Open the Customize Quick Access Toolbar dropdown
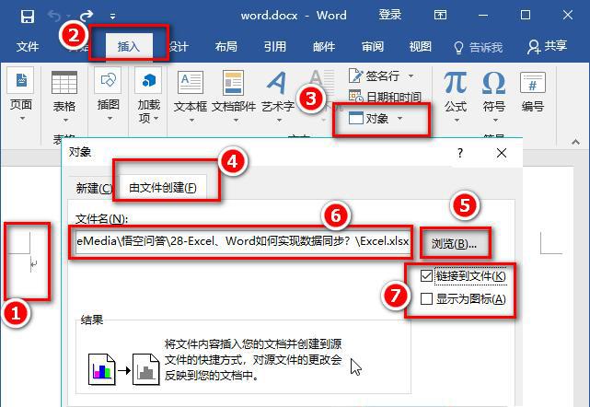590x407 pixels. (112, 17)
